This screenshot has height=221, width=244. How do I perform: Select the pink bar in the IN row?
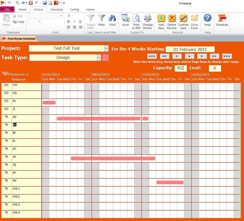49,103
